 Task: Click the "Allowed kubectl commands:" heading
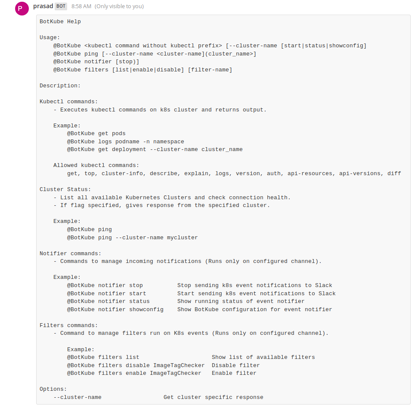(96, 165)
